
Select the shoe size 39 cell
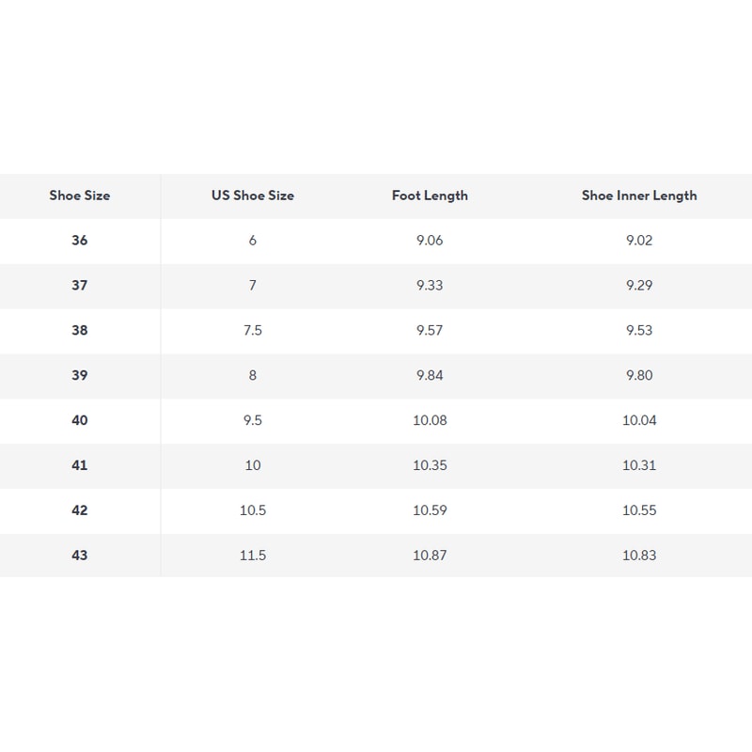pos(80,376)
